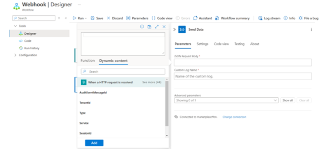Save the workflow using the Save icon
The image size is (322, 152).
pos(93,18)
